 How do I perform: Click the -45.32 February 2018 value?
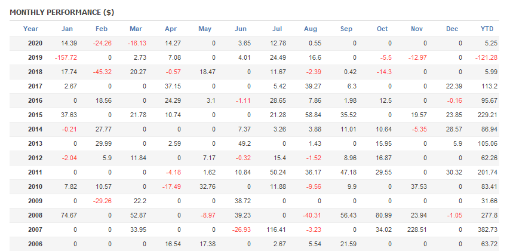[102, 72]
